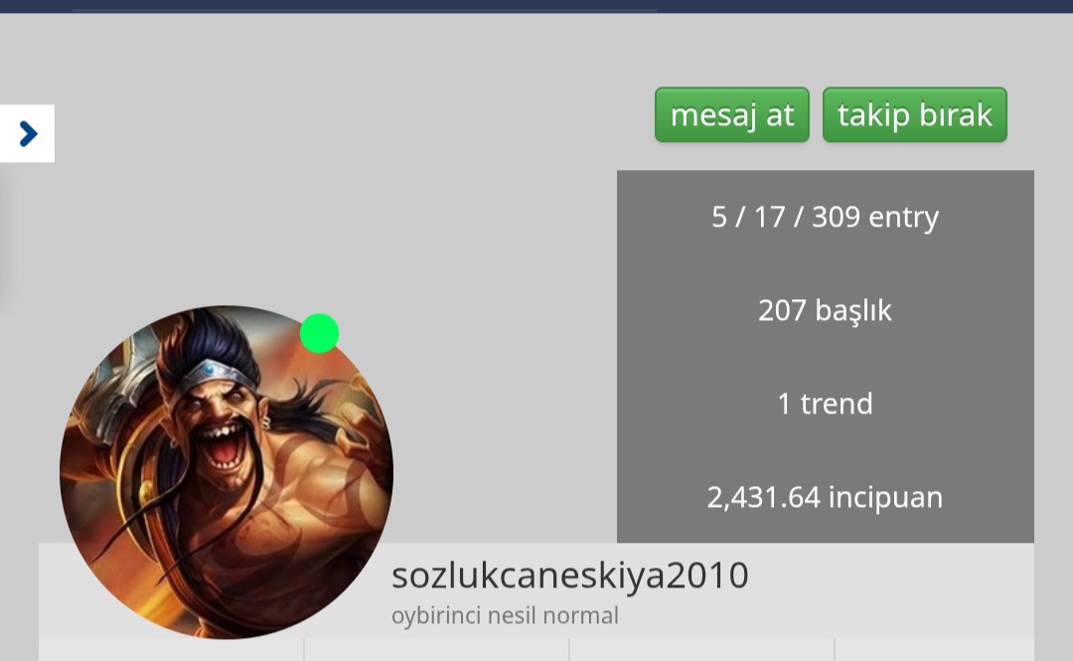Click the dark navy header bar

point(536,6)
